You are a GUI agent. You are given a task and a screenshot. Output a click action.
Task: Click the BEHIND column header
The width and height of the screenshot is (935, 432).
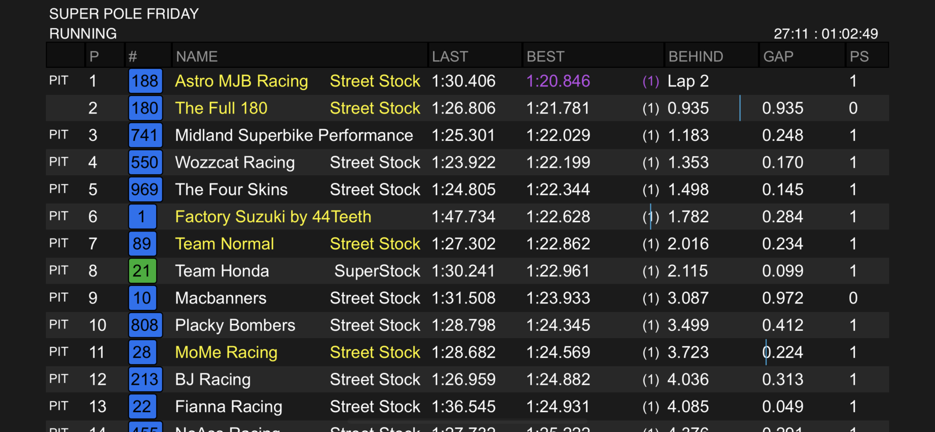tap(696, 57)
